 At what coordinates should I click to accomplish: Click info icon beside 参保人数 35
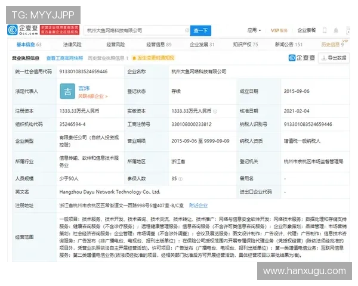[180, 179]
